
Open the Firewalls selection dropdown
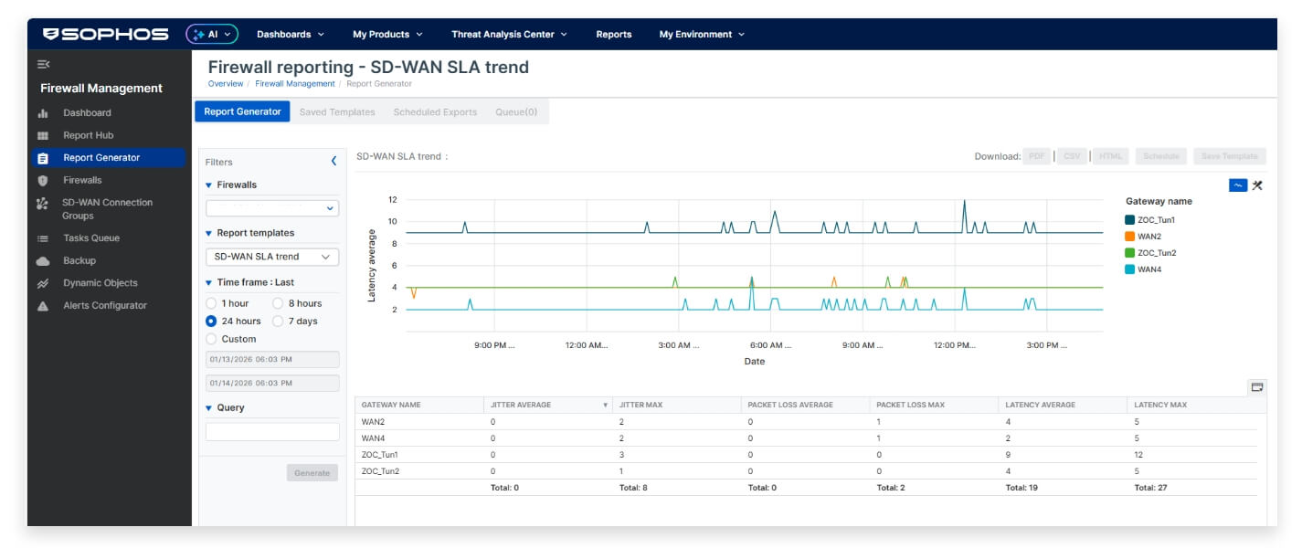[x=272, y=207]
